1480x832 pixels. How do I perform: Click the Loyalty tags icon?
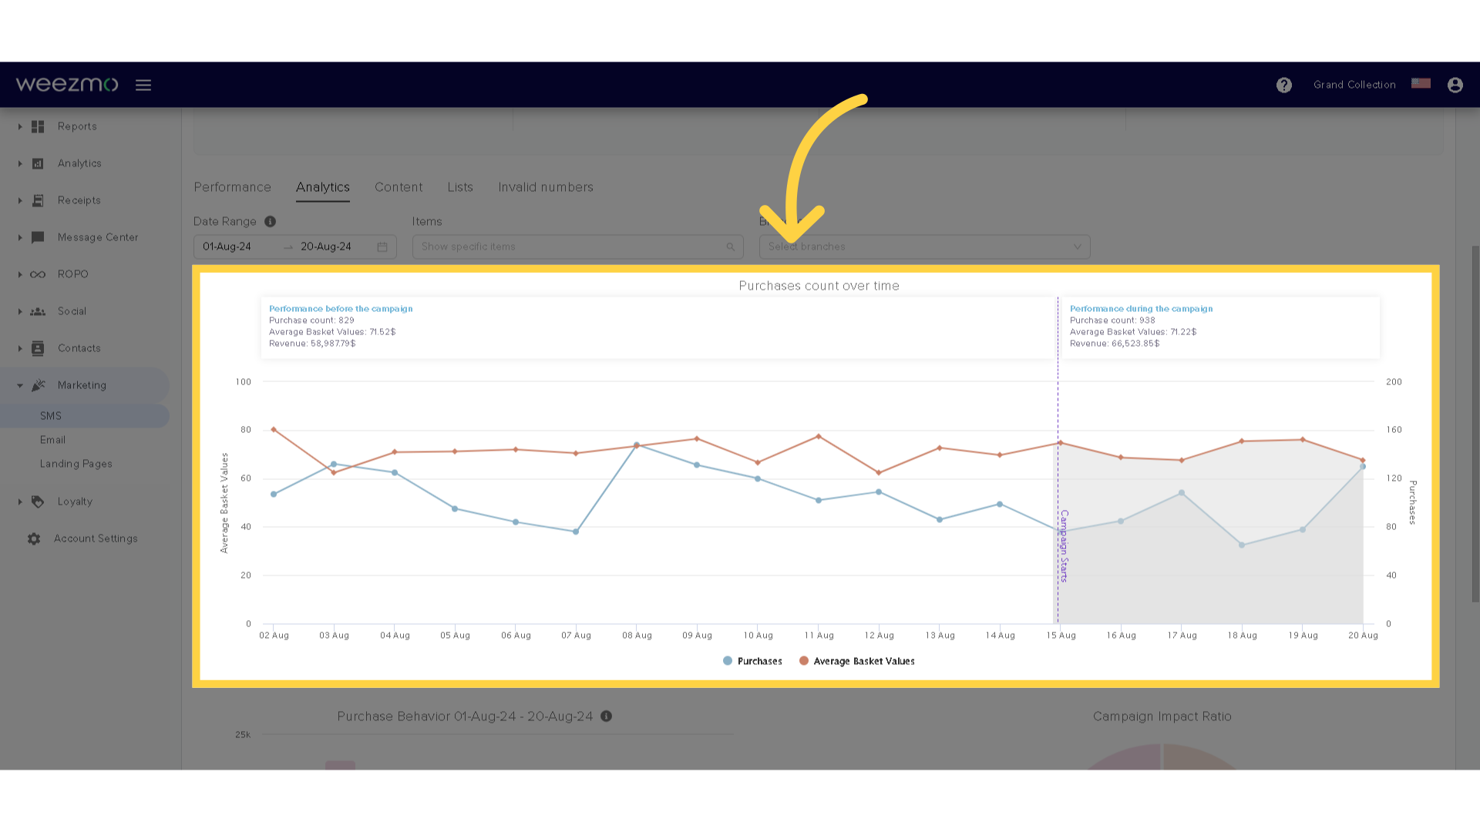point(38,502)
